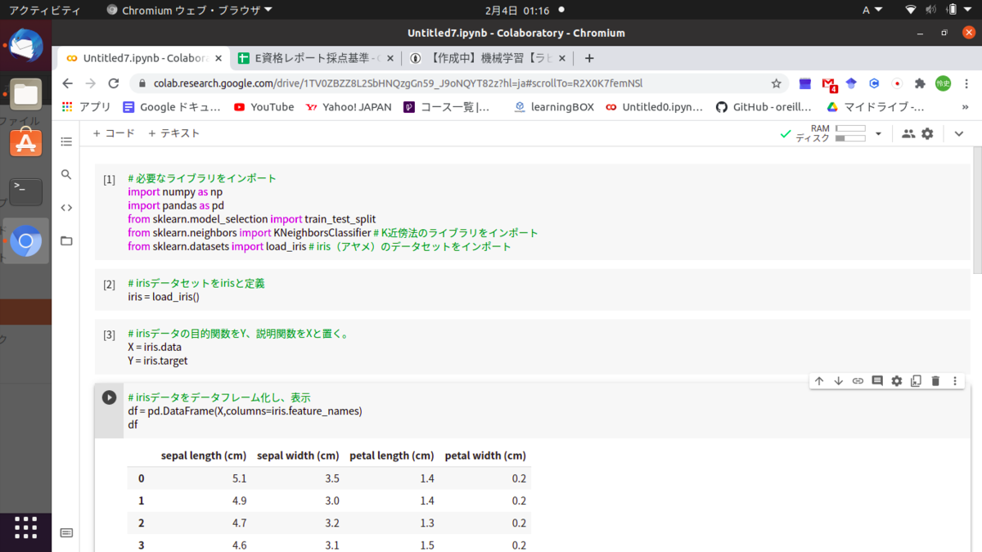Add a text cell with + テキスト
The height and width of the screenshot is (552, 982).
click(x=173, y=133)
